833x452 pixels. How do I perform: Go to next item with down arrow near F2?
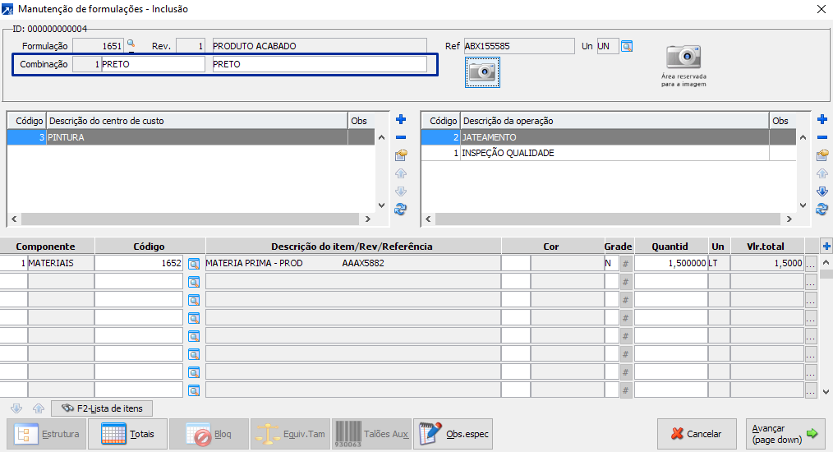[16, 408]
